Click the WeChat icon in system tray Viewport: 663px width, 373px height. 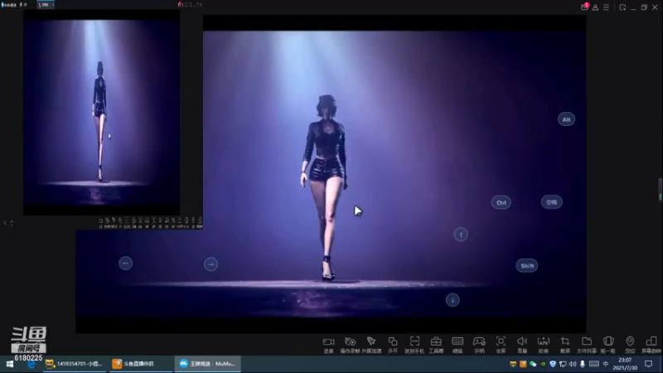tap(533, 364)
